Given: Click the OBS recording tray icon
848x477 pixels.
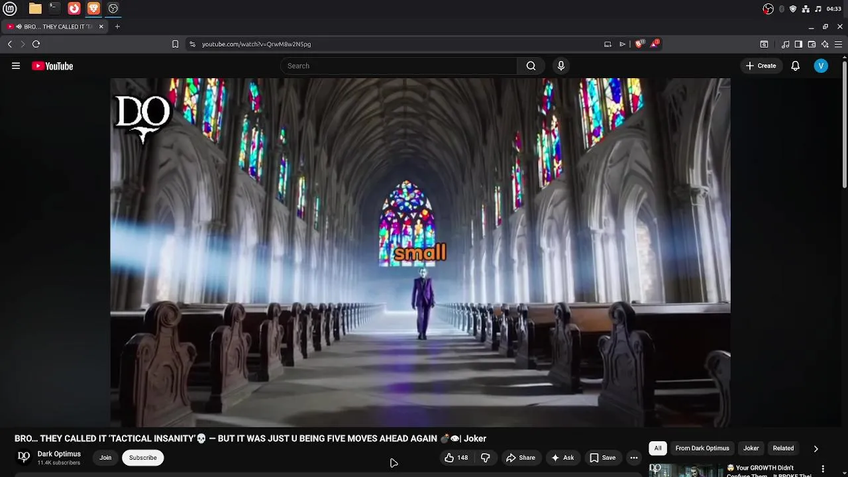Looking at the screenshot, I should [768, 9].
